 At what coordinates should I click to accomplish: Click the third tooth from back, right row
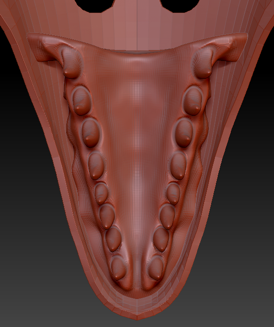tap(184, 133)
